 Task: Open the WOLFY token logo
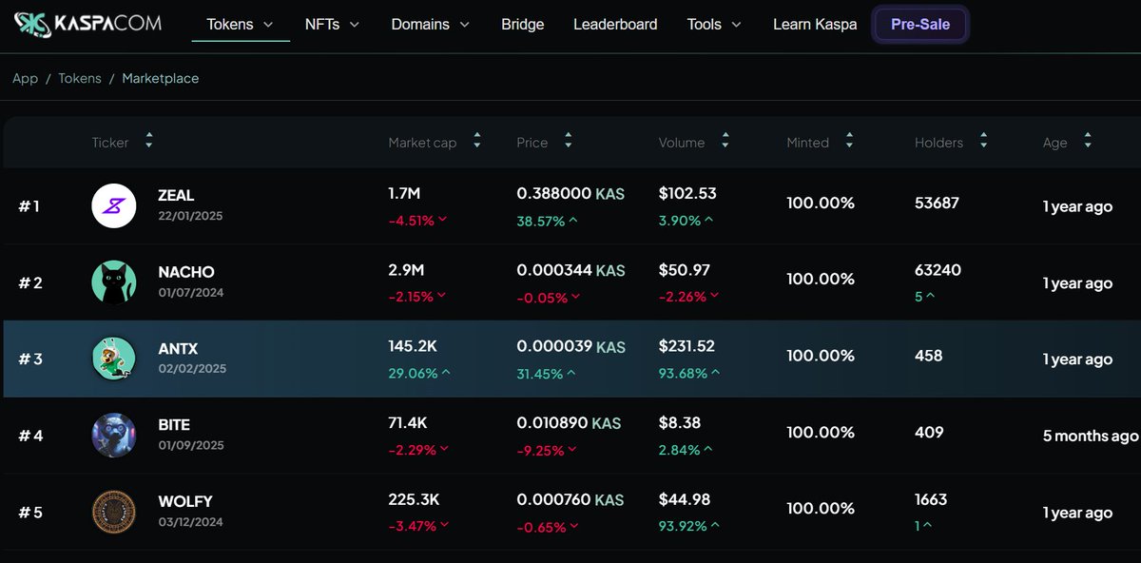114,512
